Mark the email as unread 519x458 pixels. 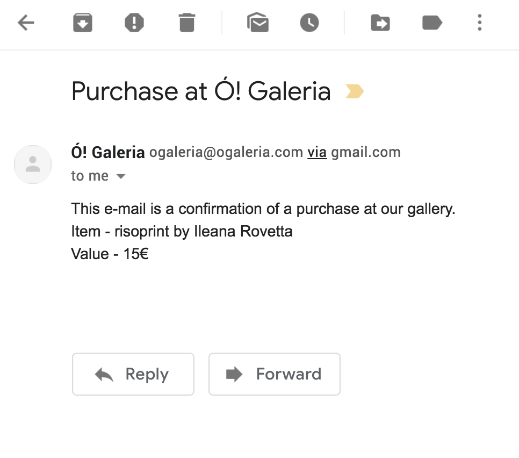pos(258,23)
